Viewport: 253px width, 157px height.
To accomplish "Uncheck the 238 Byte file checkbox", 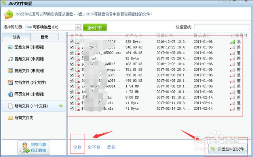I will [72, 41].
